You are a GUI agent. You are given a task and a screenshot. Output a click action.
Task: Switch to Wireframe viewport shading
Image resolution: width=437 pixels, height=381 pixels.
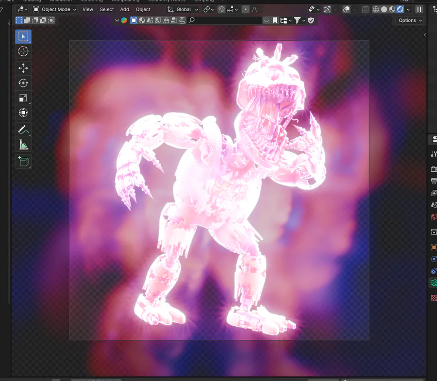(376, 10)
